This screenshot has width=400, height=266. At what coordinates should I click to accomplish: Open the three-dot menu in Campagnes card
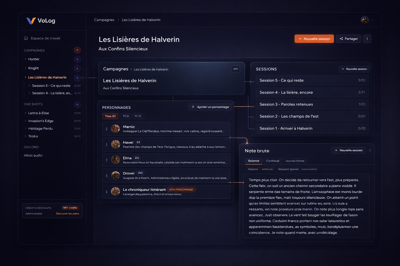pos(235,69)
